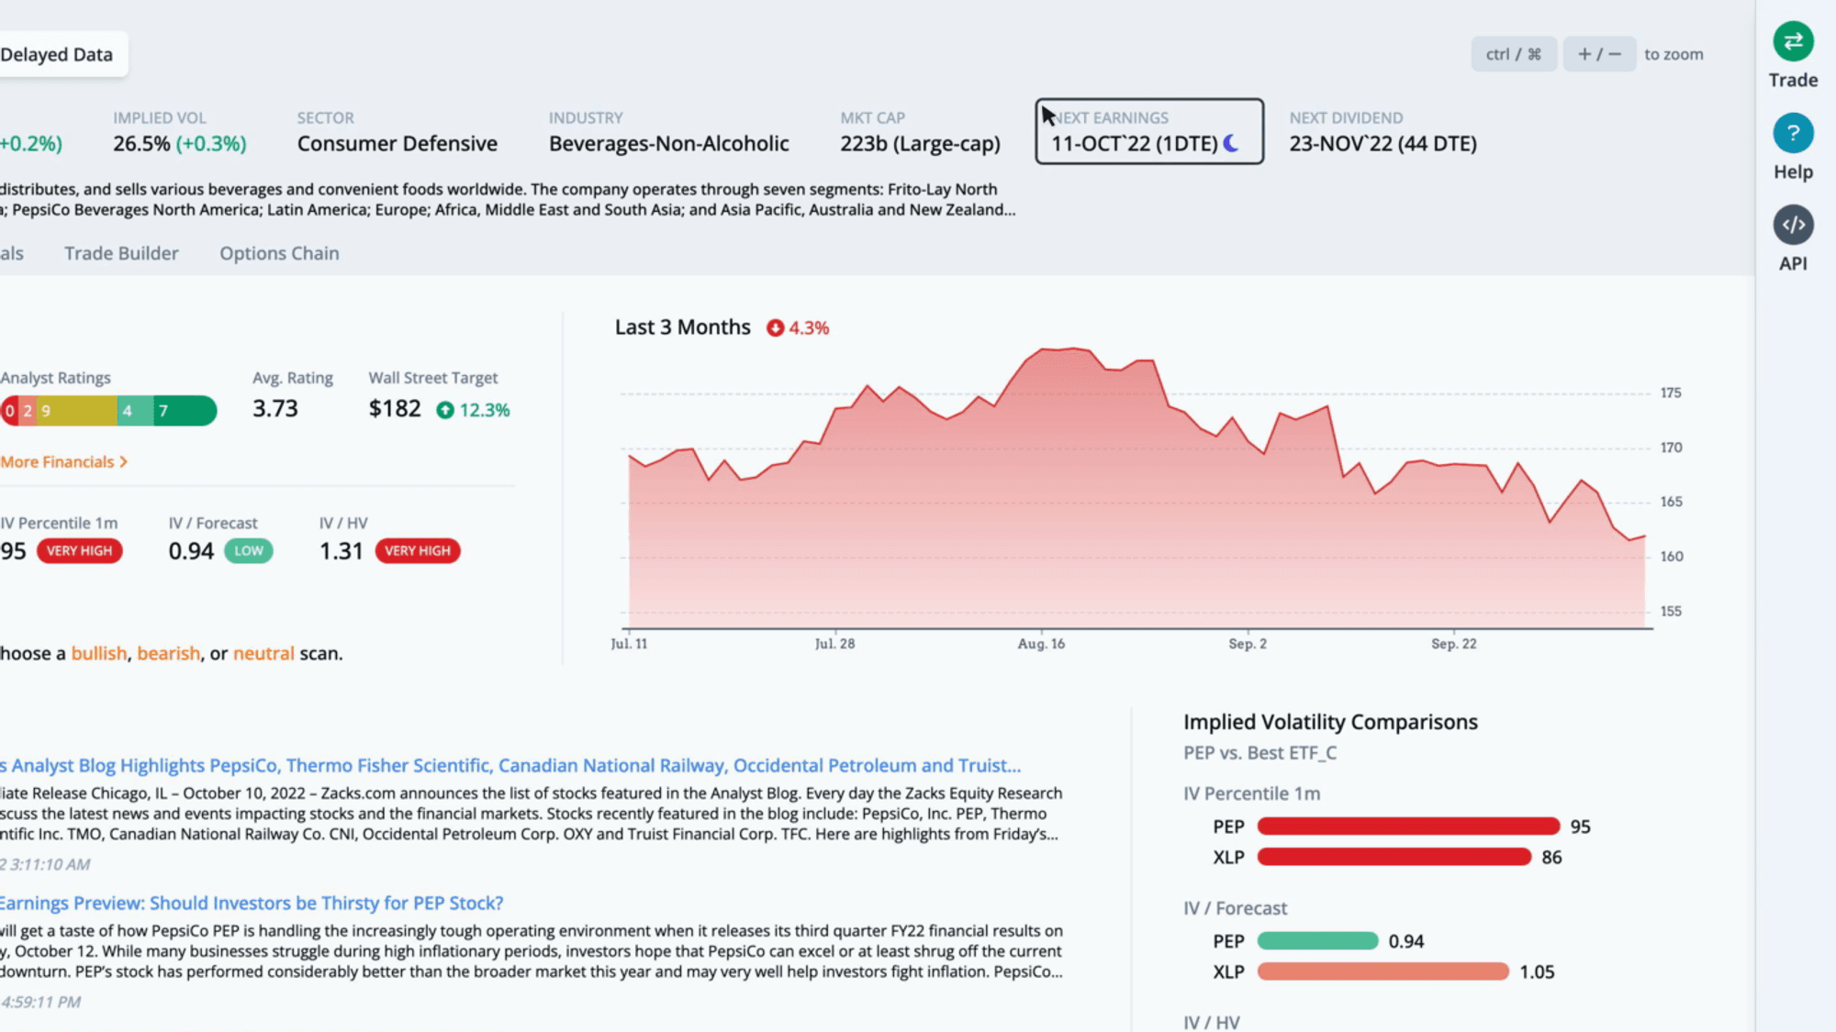Click the green up-arrow icon beside 12.3%
This screenshot has width=1836, height=1032.
[x=445, y=410]
